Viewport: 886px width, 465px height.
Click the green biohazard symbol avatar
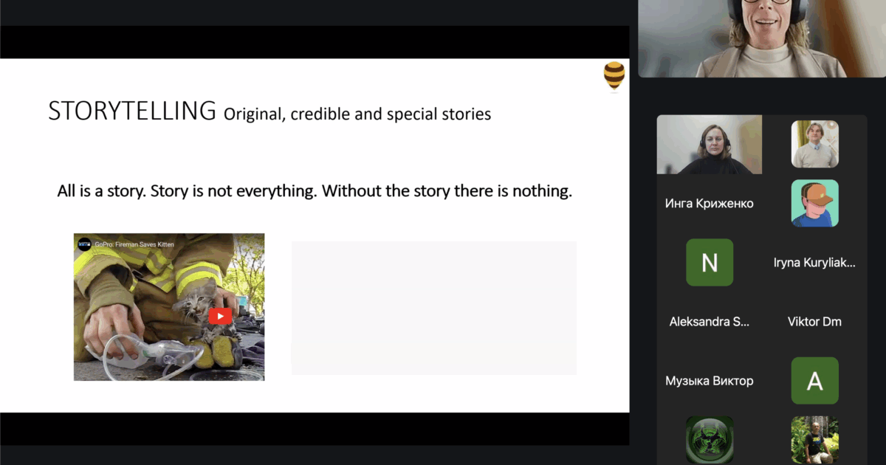(x=709, y=439)
